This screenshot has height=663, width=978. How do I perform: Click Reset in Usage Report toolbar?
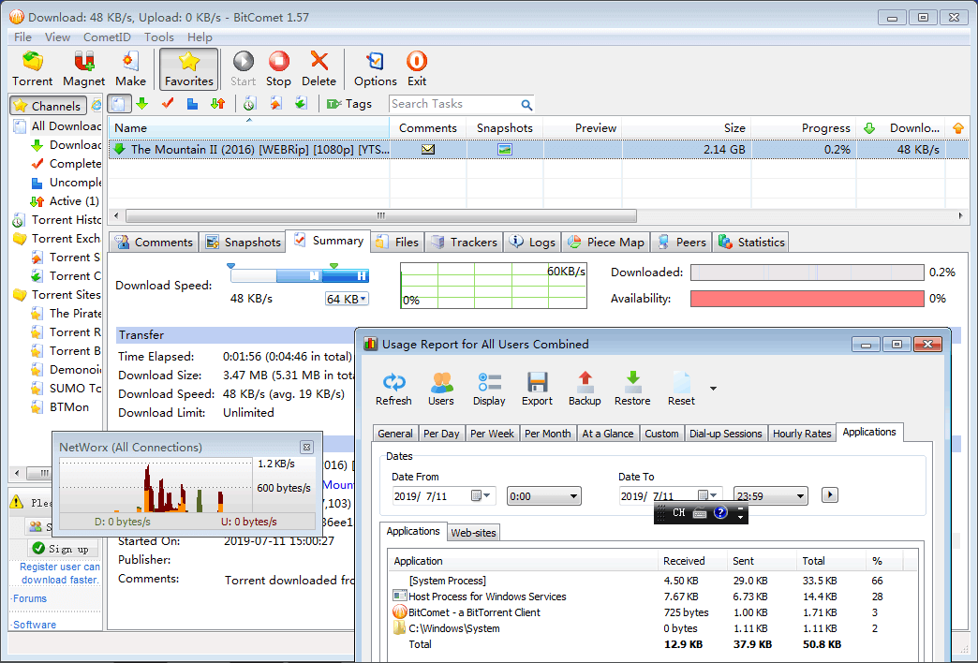(x=681, y=390)
